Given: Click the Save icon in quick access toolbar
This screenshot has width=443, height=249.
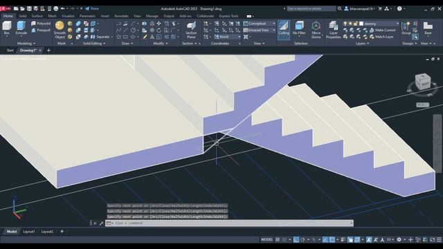Looking at the screenshot, I should click(29, 9).
